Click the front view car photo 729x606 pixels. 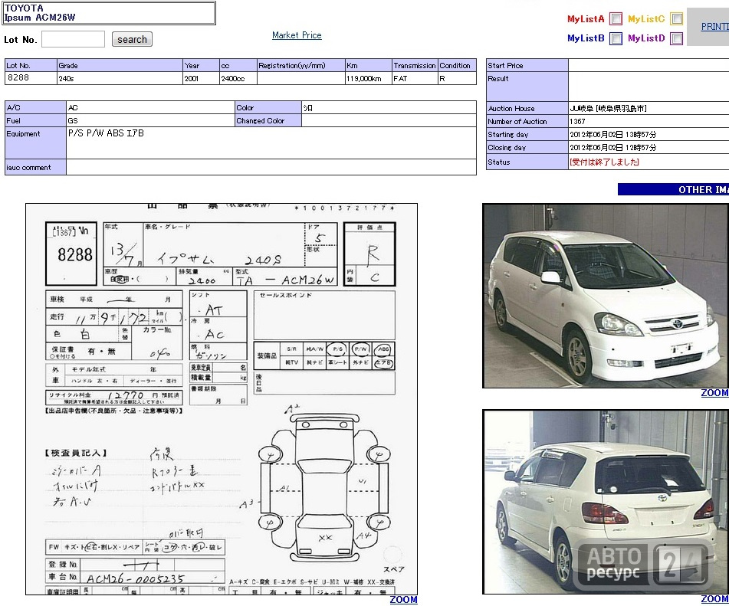click(x=606, y=296)
